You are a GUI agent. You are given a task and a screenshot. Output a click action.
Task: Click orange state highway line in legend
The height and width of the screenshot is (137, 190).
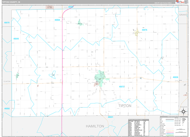(x=169, y=131)
